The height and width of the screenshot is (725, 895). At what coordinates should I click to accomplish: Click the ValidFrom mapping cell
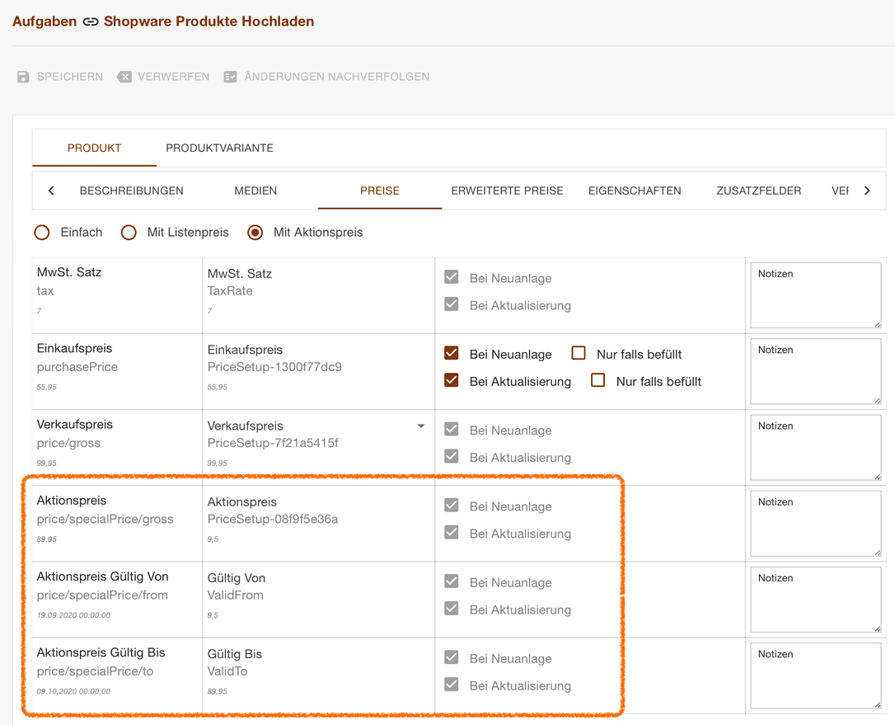[x=318, y=600]
